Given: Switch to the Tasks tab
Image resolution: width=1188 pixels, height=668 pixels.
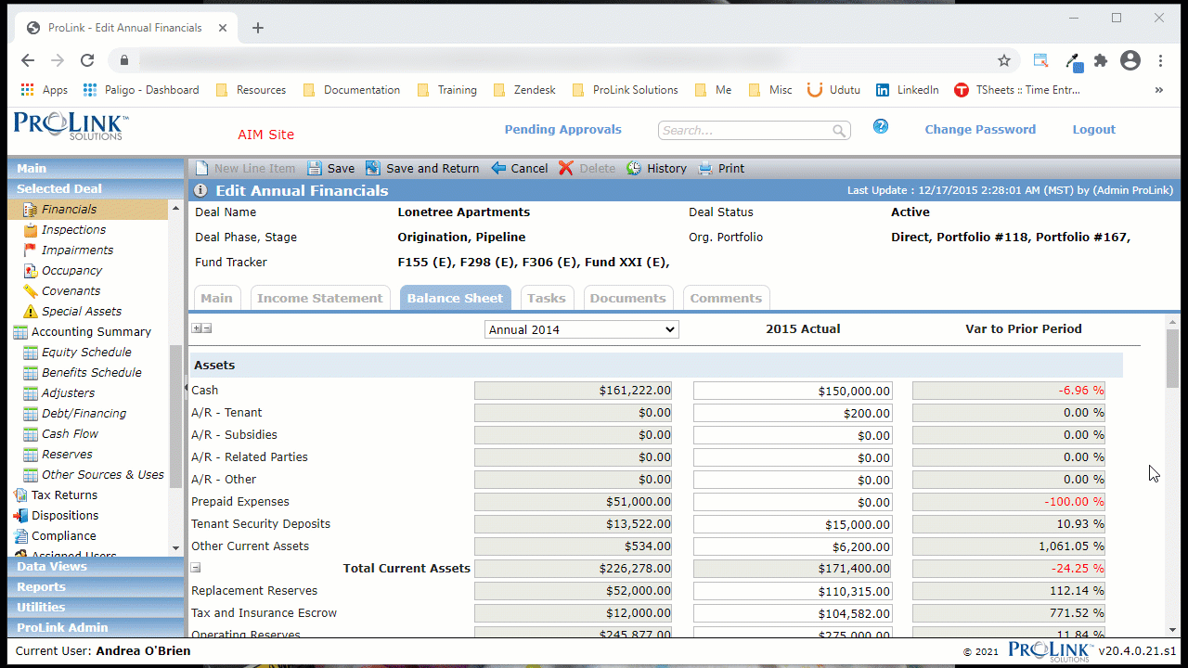Looking at the screenshot, I should pyautogui.click(x=547, y=298).
